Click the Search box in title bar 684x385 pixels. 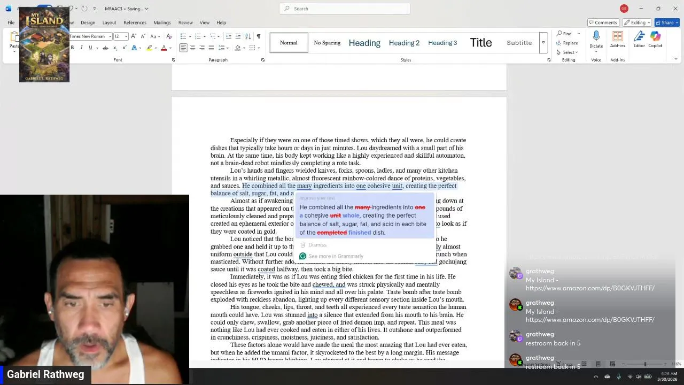[345, 9]
